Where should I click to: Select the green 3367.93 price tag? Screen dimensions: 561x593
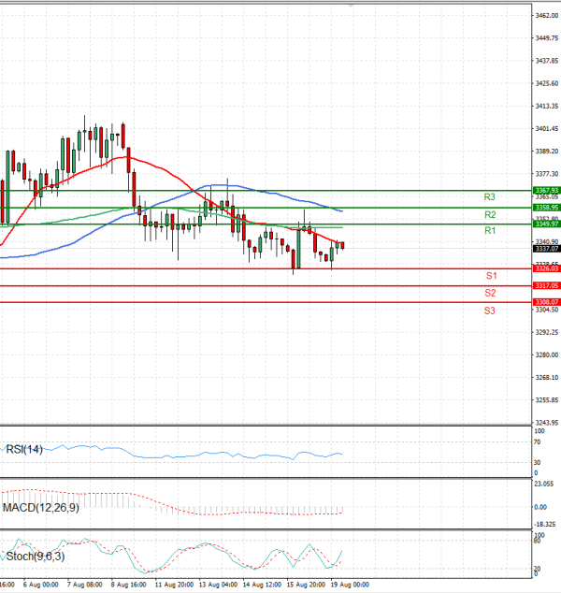tap(547, 190)
